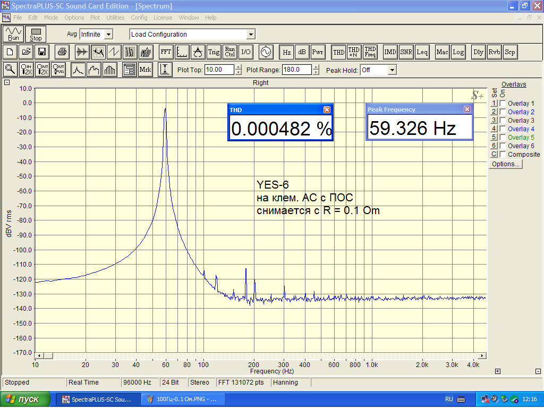Open the FFT settings tool

[166, 52]
